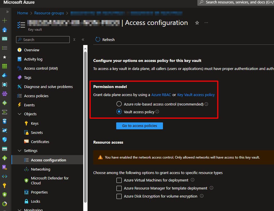274x211 pixels.
Task: Click the Key Vault access policy link
Action: point(196,95)
